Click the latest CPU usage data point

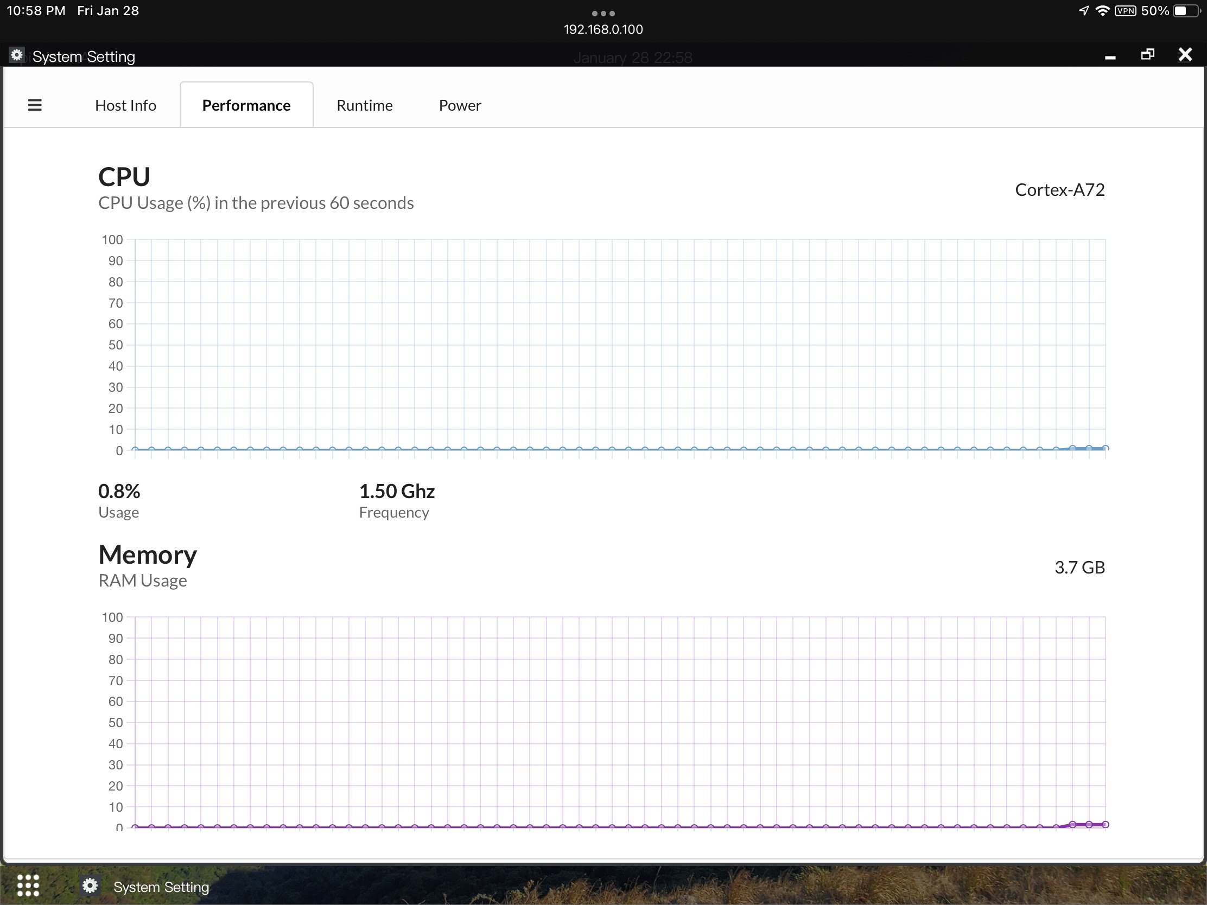point(1105,448)
